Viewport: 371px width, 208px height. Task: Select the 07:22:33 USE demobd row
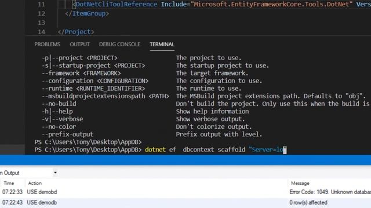(x=185, y=192)
